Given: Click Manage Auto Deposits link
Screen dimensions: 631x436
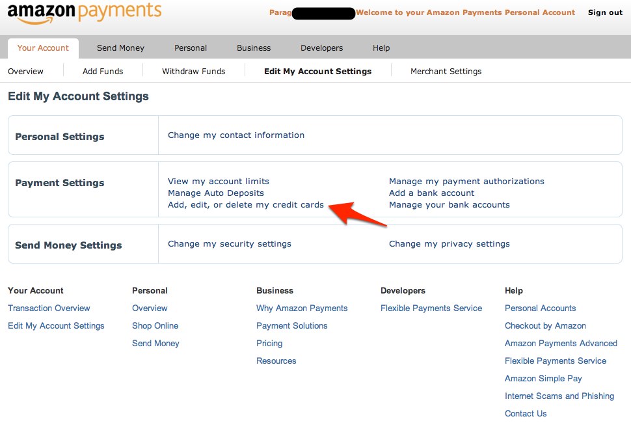Looking at the screenshot, I should [216, 193].
